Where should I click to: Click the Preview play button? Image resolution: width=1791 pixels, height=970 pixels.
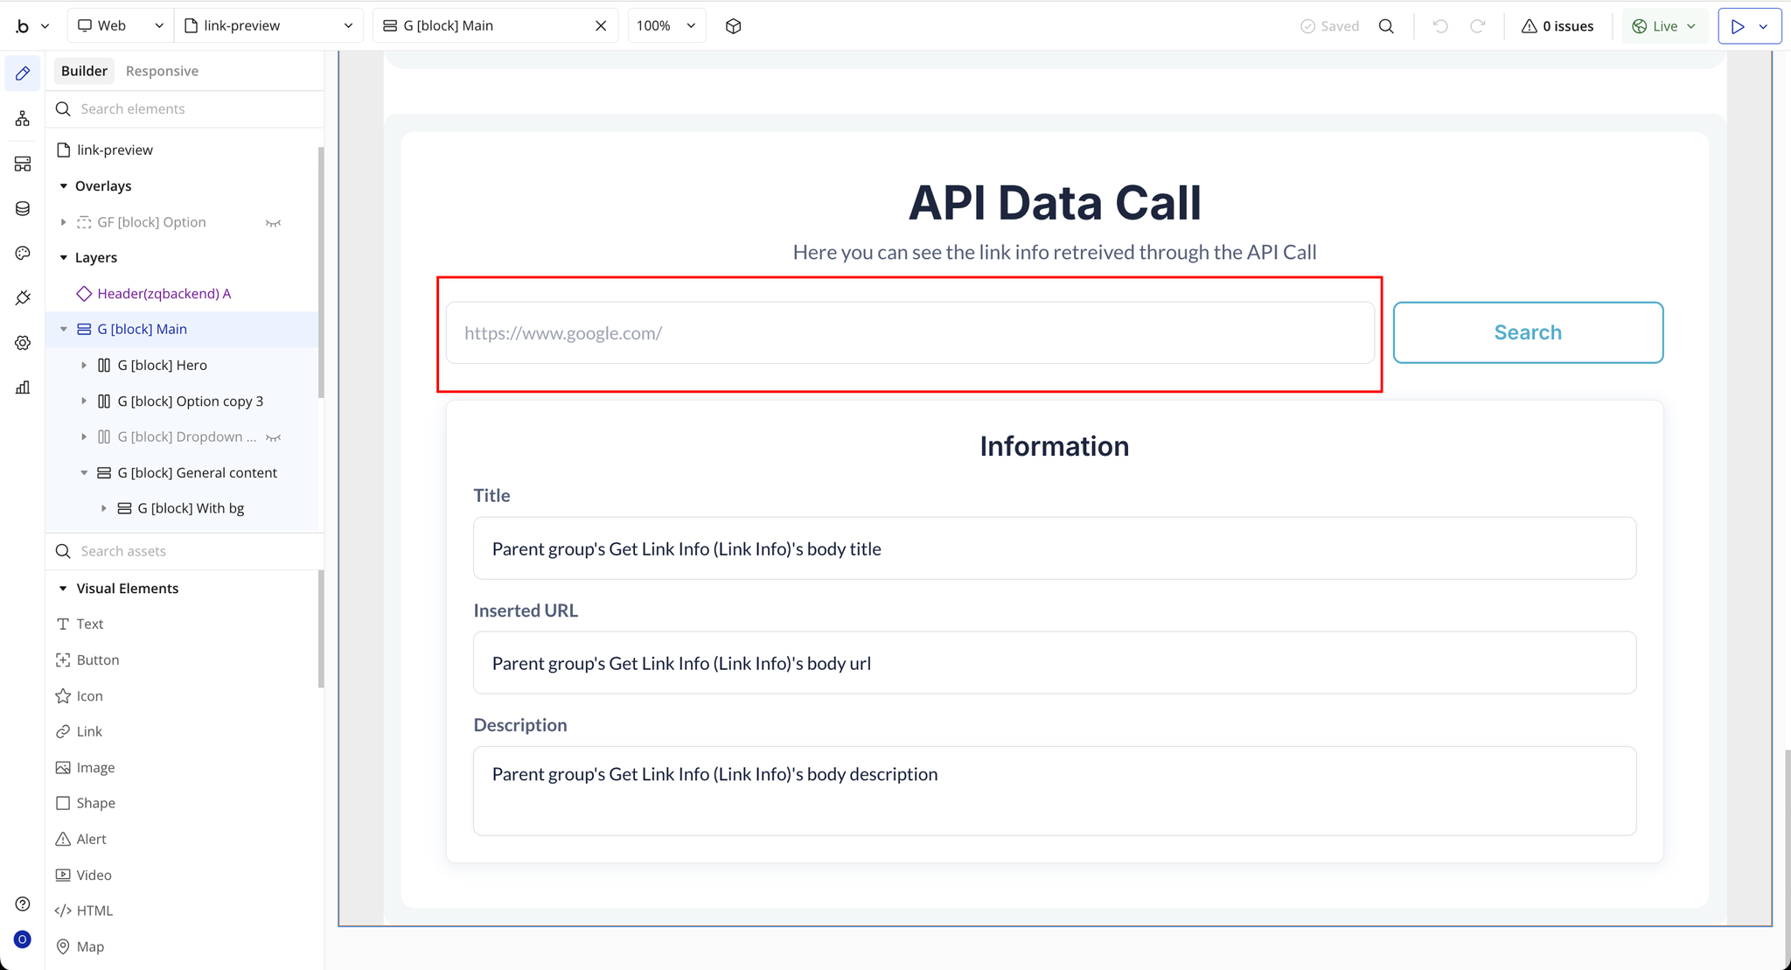tap(1738, 26)
